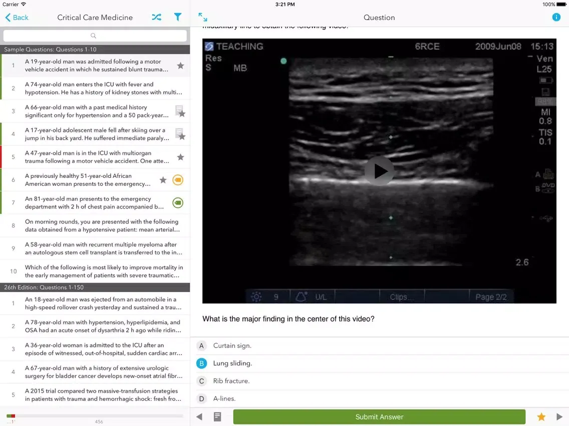The image size is (569, 426).
Task: Click the question progress bar
Action: click(95, 416)
